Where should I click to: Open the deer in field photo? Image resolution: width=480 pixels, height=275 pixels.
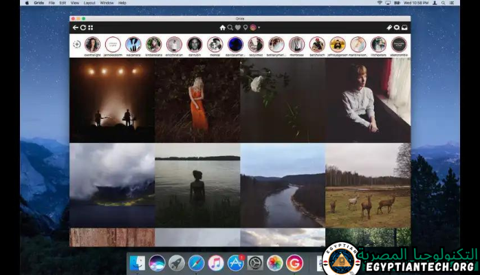(x=368, y=186)
